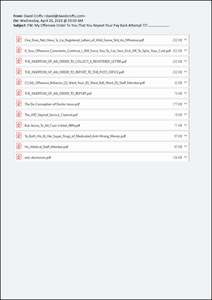Click sender address david@davidcrofts.com
This screenshot has height=300, width=212.
[65, 16]
